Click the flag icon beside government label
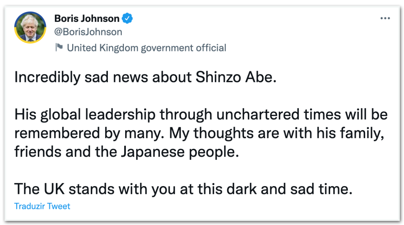The width and height of the screenshot is (404, 225). point(59,48)
